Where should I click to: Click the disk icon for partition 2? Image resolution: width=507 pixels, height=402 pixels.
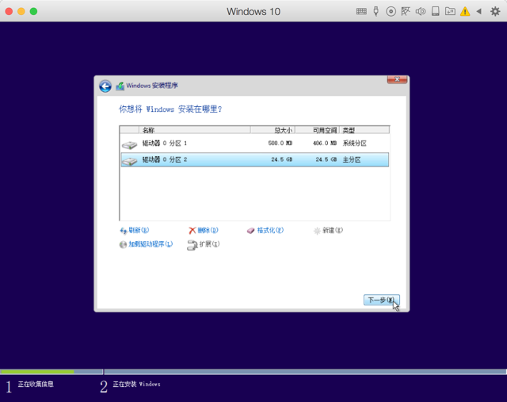(x=130, y=161)
